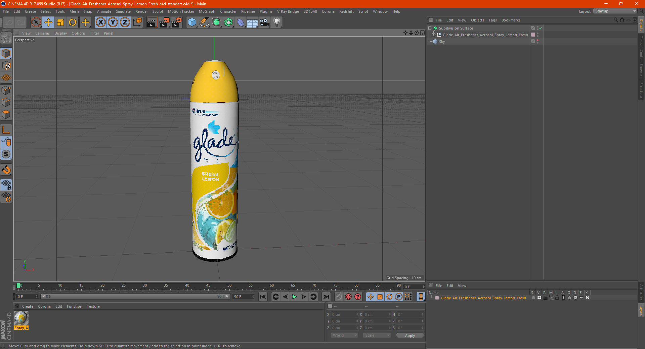This screenshot has height=349, width=645.
Task: Expand Glade_Air_Freshener object hierarchy
Action: pos(434,35)
